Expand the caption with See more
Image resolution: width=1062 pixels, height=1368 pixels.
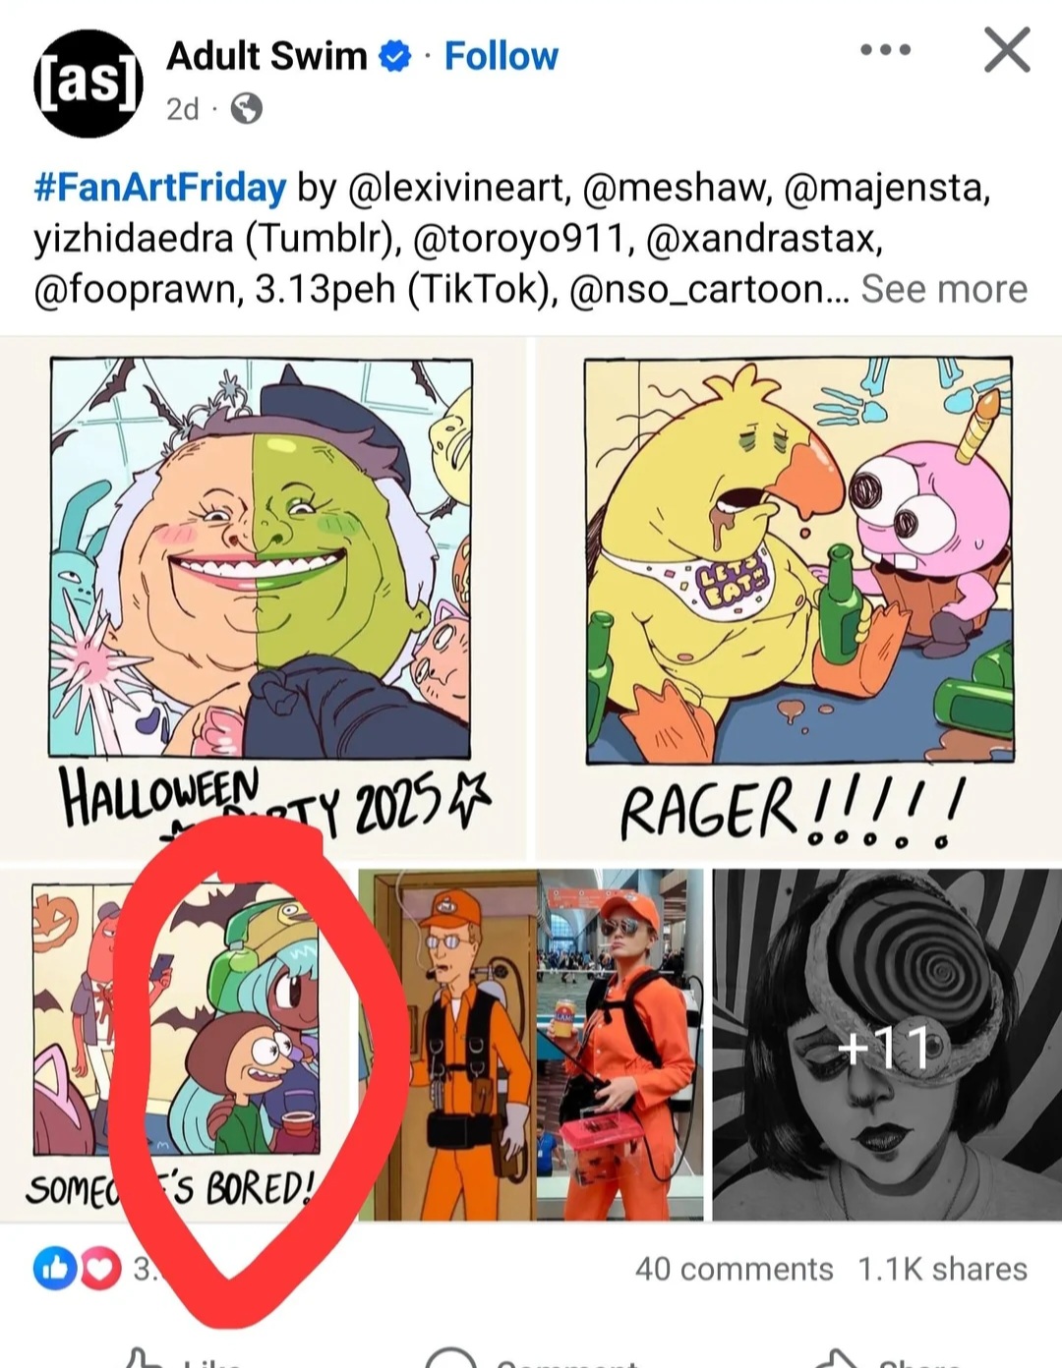click(x=944, y=289)
